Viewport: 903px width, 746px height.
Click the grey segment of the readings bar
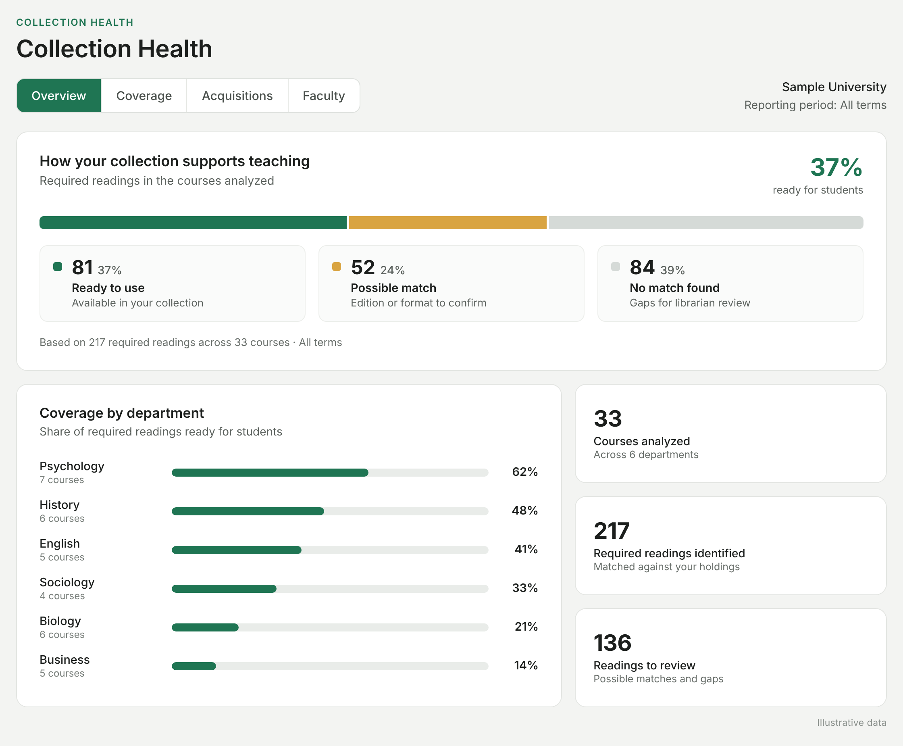pos(706,223)
